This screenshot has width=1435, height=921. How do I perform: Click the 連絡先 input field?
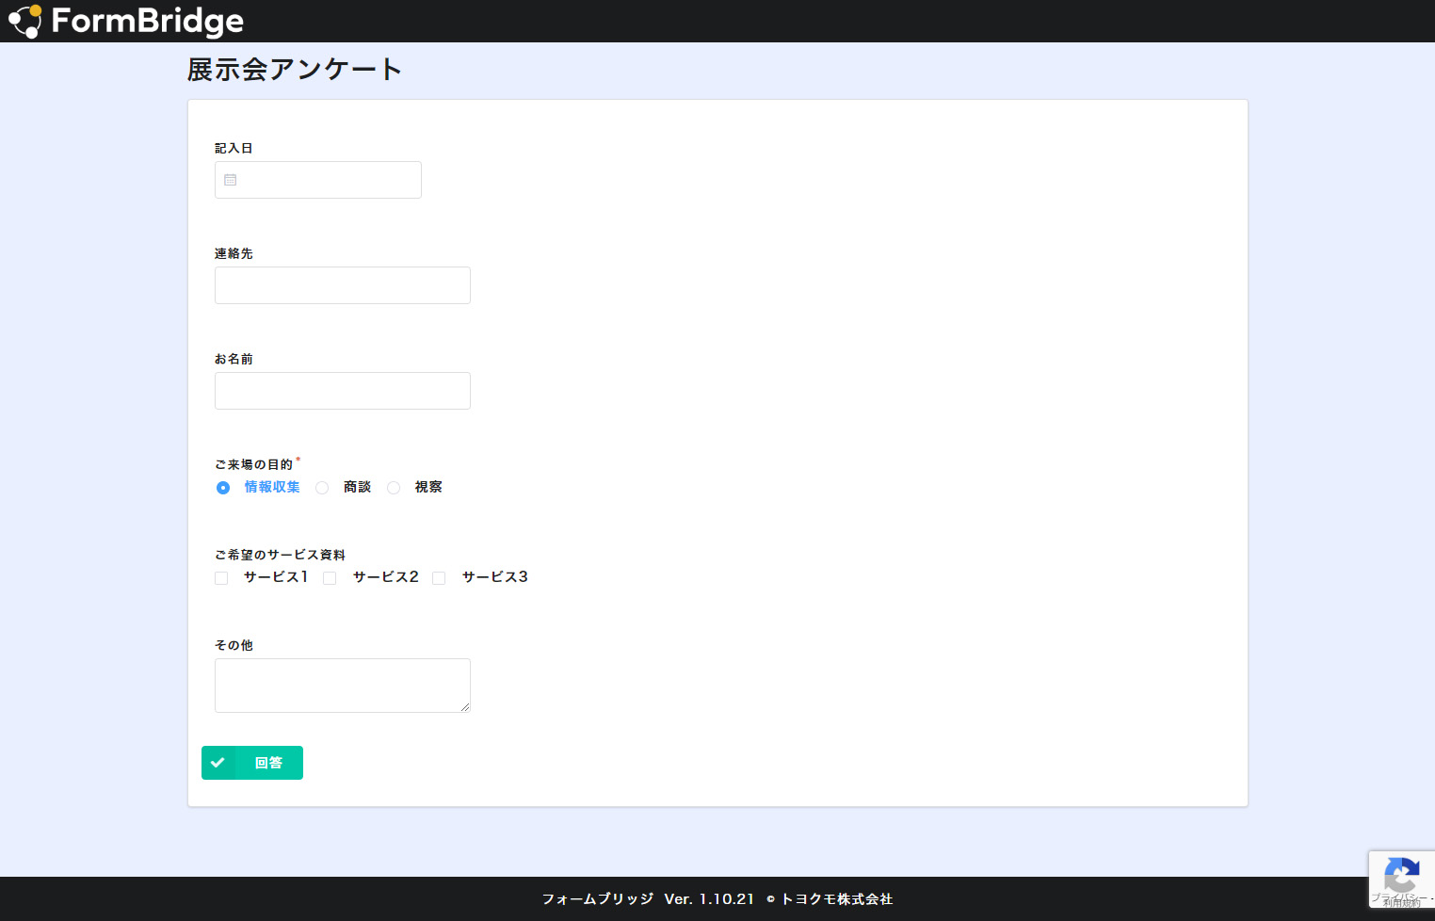343,285
